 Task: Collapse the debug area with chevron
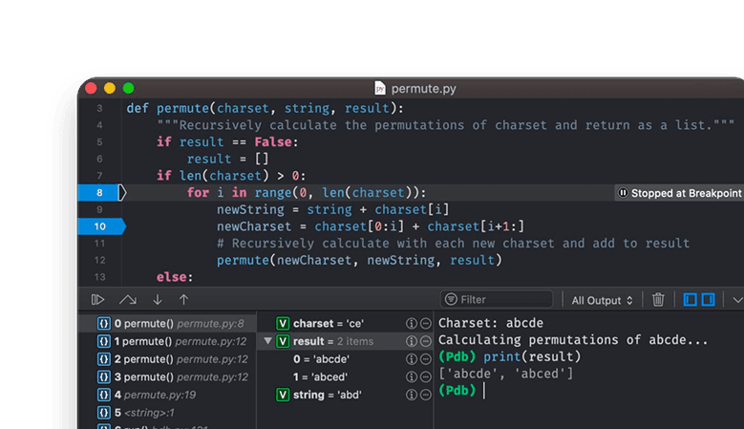[737, 300]
